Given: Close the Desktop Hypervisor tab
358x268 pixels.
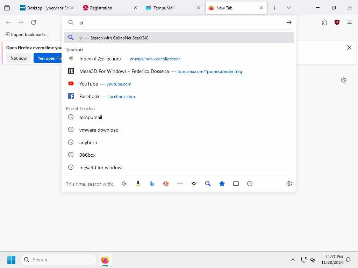Looking at the screenshot, I should (x=72, y=8).
